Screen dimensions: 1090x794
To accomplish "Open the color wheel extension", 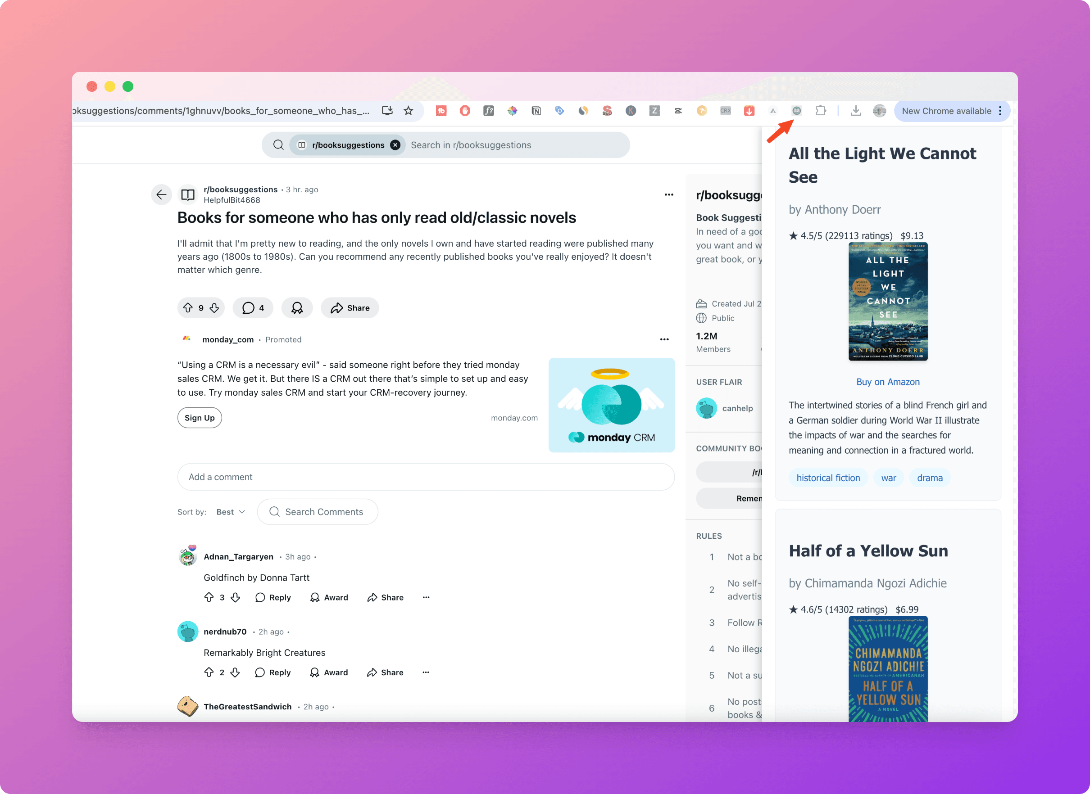I will (512, 111).
